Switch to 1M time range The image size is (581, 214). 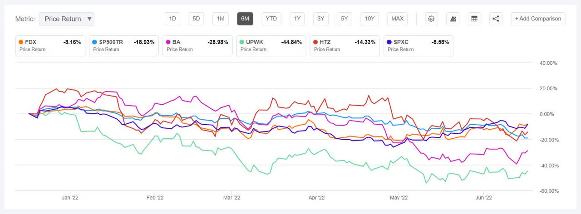click(220, 19)
